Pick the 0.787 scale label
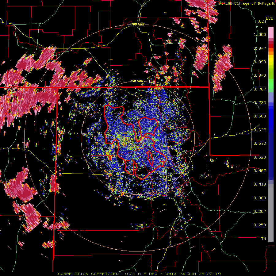Viewport: 276px width, 276px height. [x=260, y=89]
